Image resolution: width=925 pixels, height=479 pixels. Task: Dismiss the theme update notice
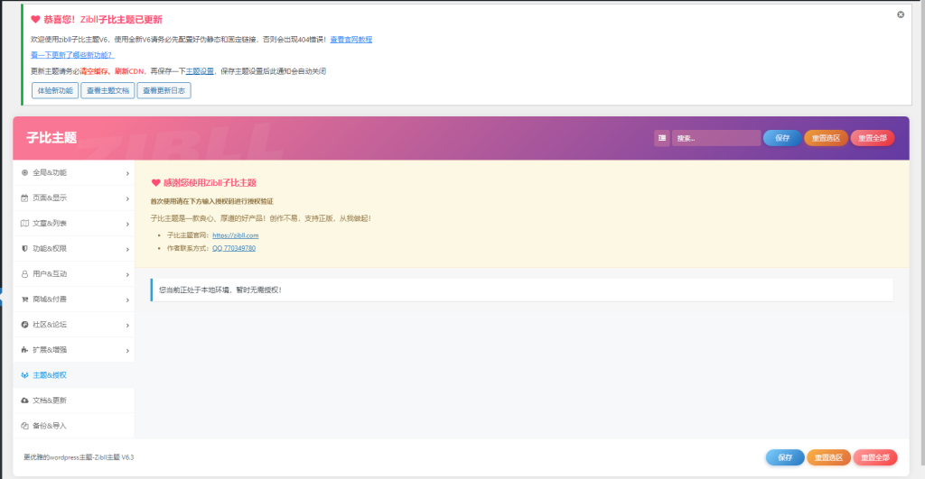point(900,14)
